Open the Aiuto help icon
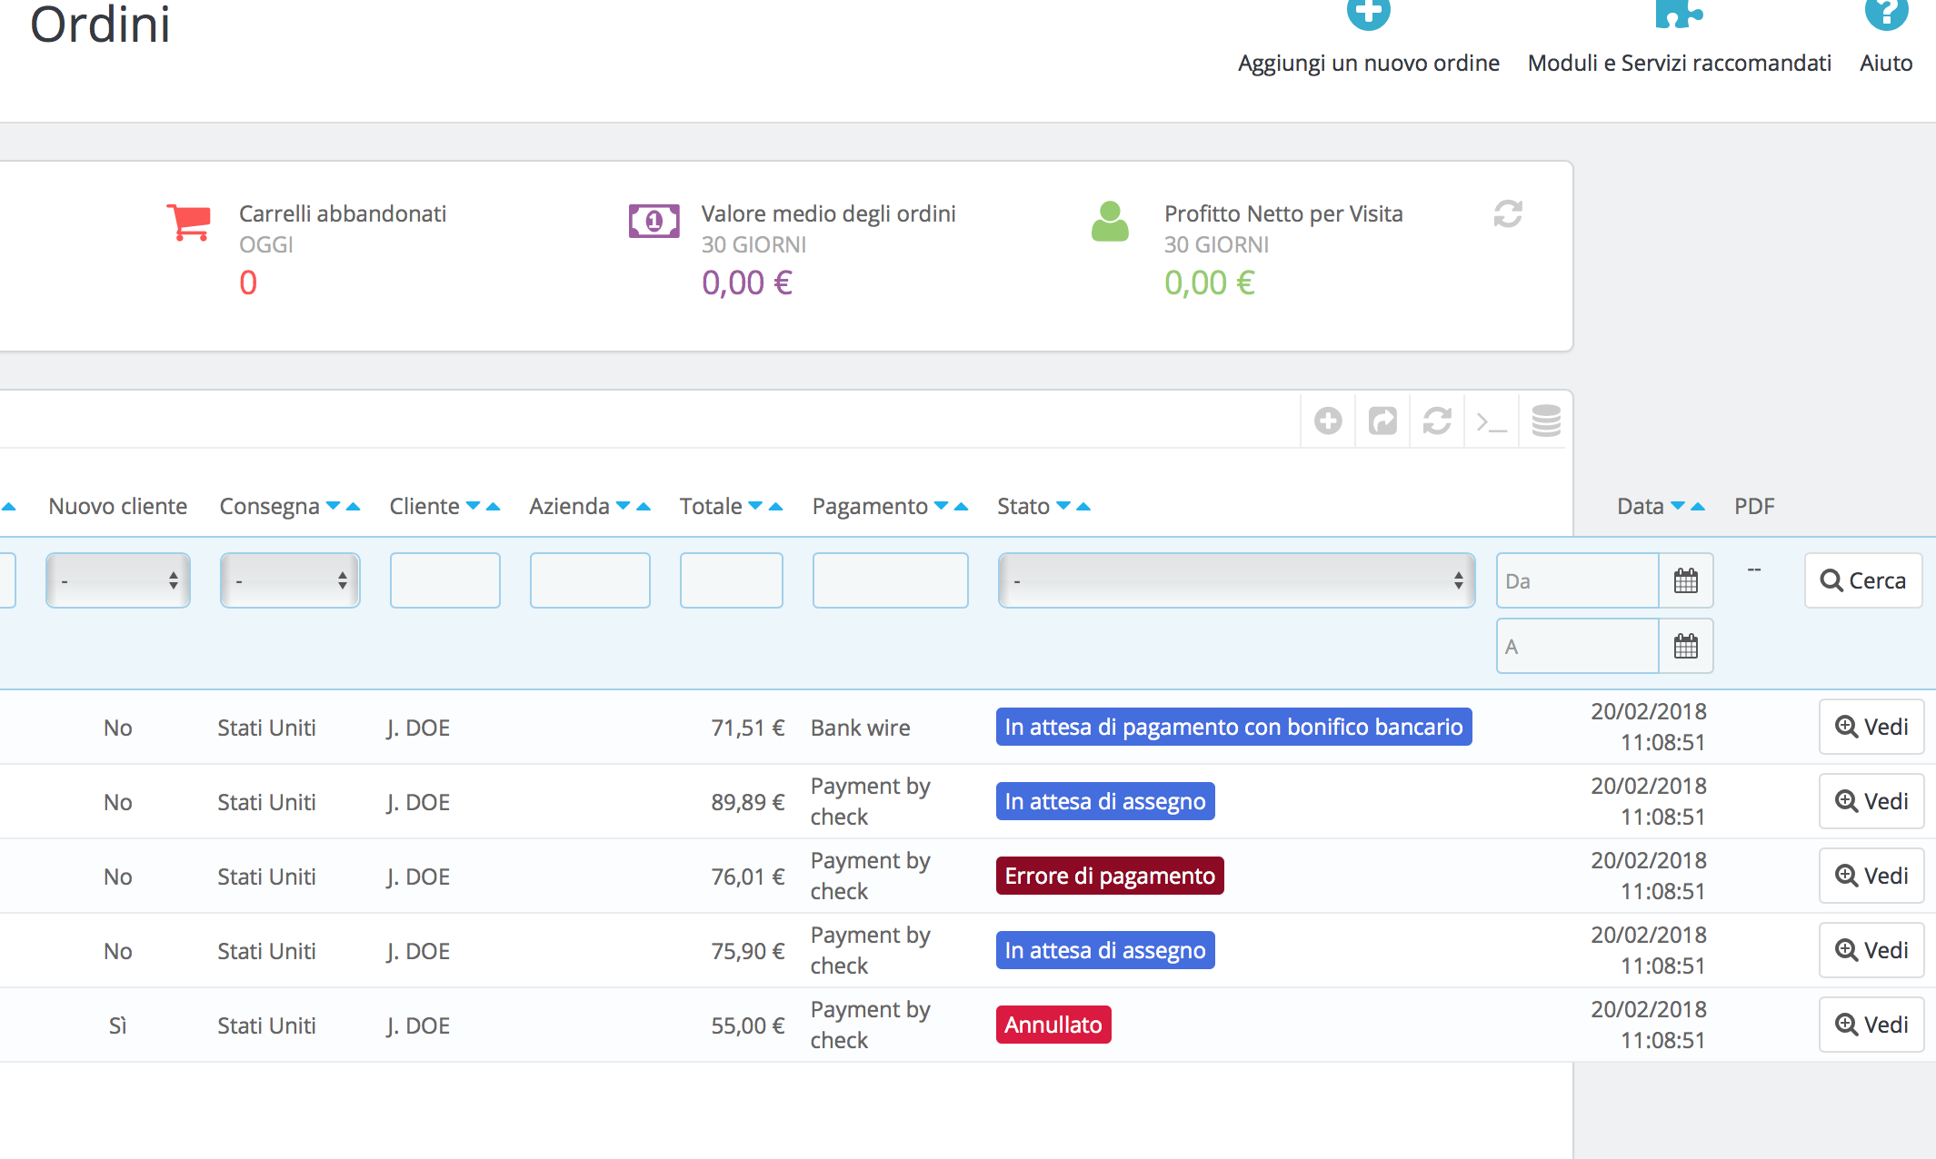Image resolution: width=1936 pixels, height=1159 pixels. tap(1886, 13)
